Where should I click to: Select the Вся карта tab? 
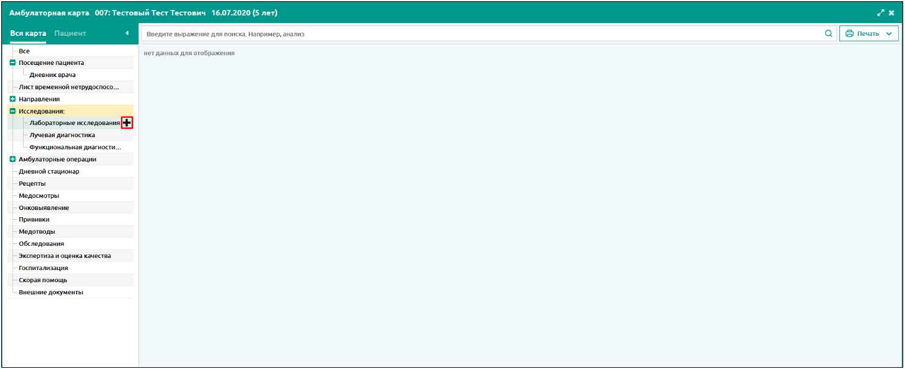[28, 33]
